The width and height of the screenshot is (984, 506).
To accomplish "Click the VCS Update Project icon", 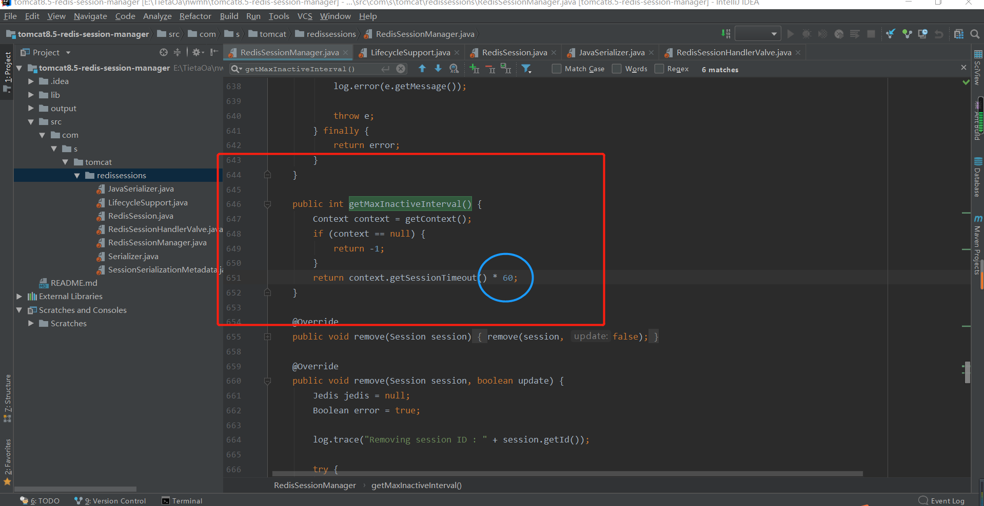I will (891, 34).
